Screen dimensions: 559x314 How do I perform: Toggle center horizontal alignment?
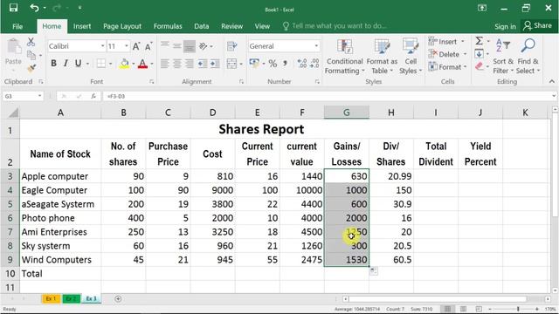[177, 64]
